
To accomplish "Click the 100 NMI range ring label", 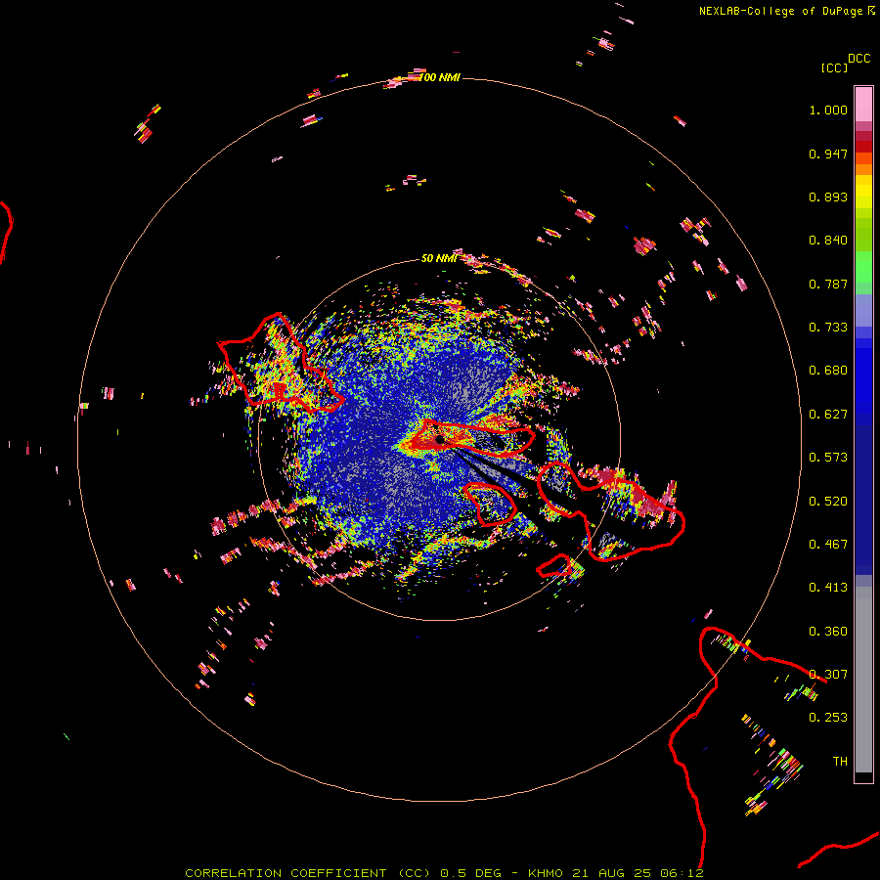I will click(x=439, y=77).
